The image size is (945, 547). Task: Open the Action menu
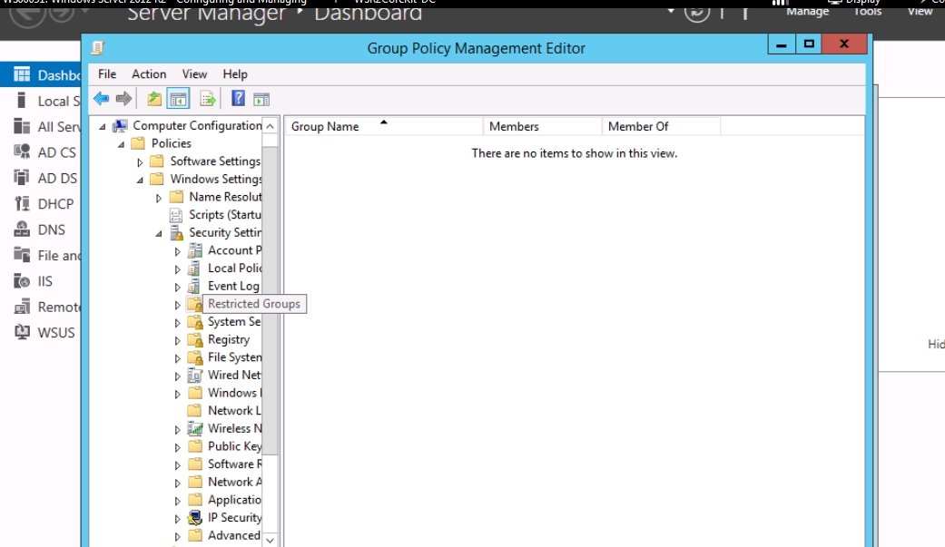click(x=149, y=74)
